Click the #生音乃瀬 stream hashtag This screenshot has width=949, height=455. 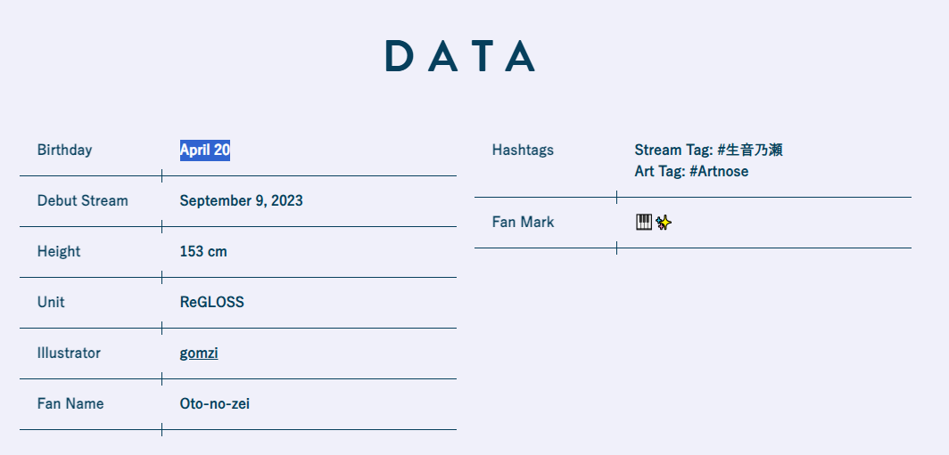pos(749,150)
